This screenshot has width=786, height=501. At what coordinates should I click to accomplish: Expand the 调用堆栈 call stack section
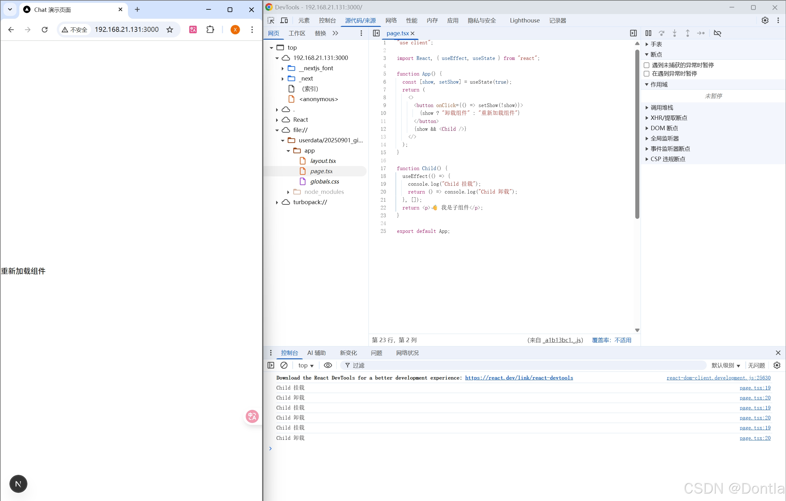pos(661,107)
